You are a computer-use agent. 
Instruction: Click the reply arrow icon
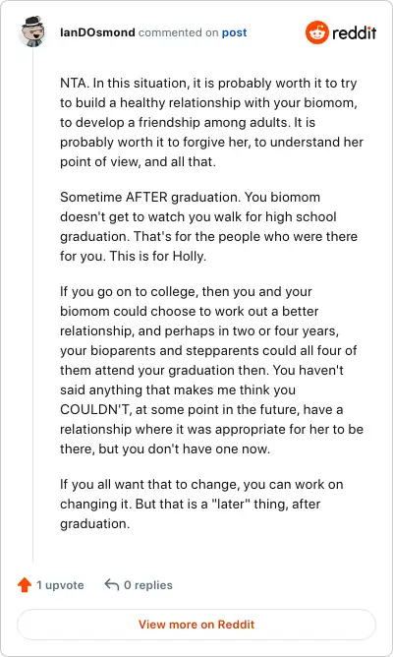tap(112, 584)
